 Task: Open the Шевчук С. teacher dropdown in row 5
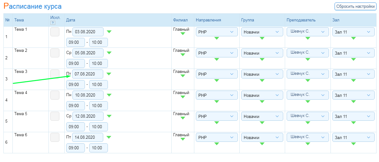pyautogui.click(x=307, y=116)
